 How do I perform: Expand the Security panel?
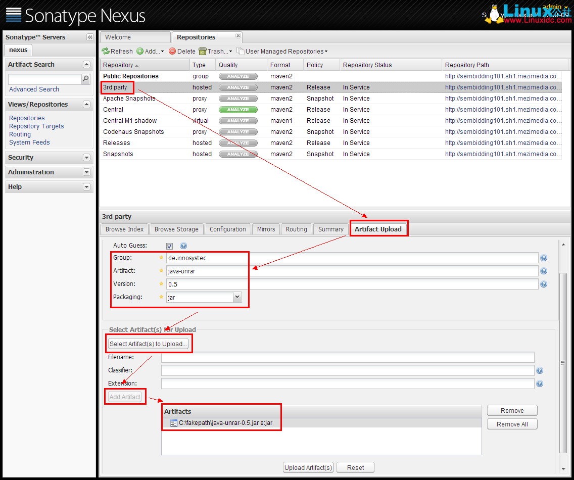coord(86,158)
